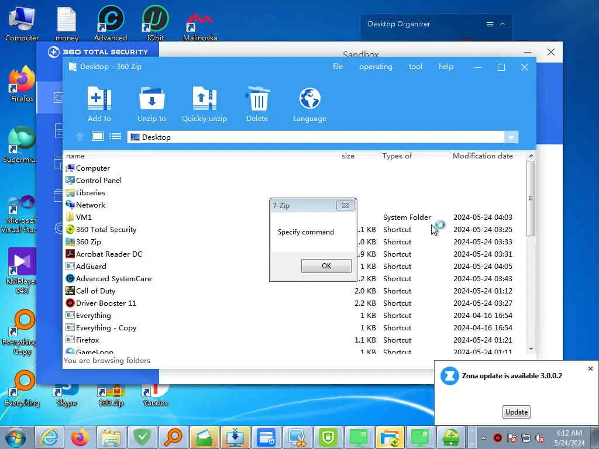599x449 pixels.
Task: Open the Advanced SystemCare desktop shortcut
Action: (111, 23)
